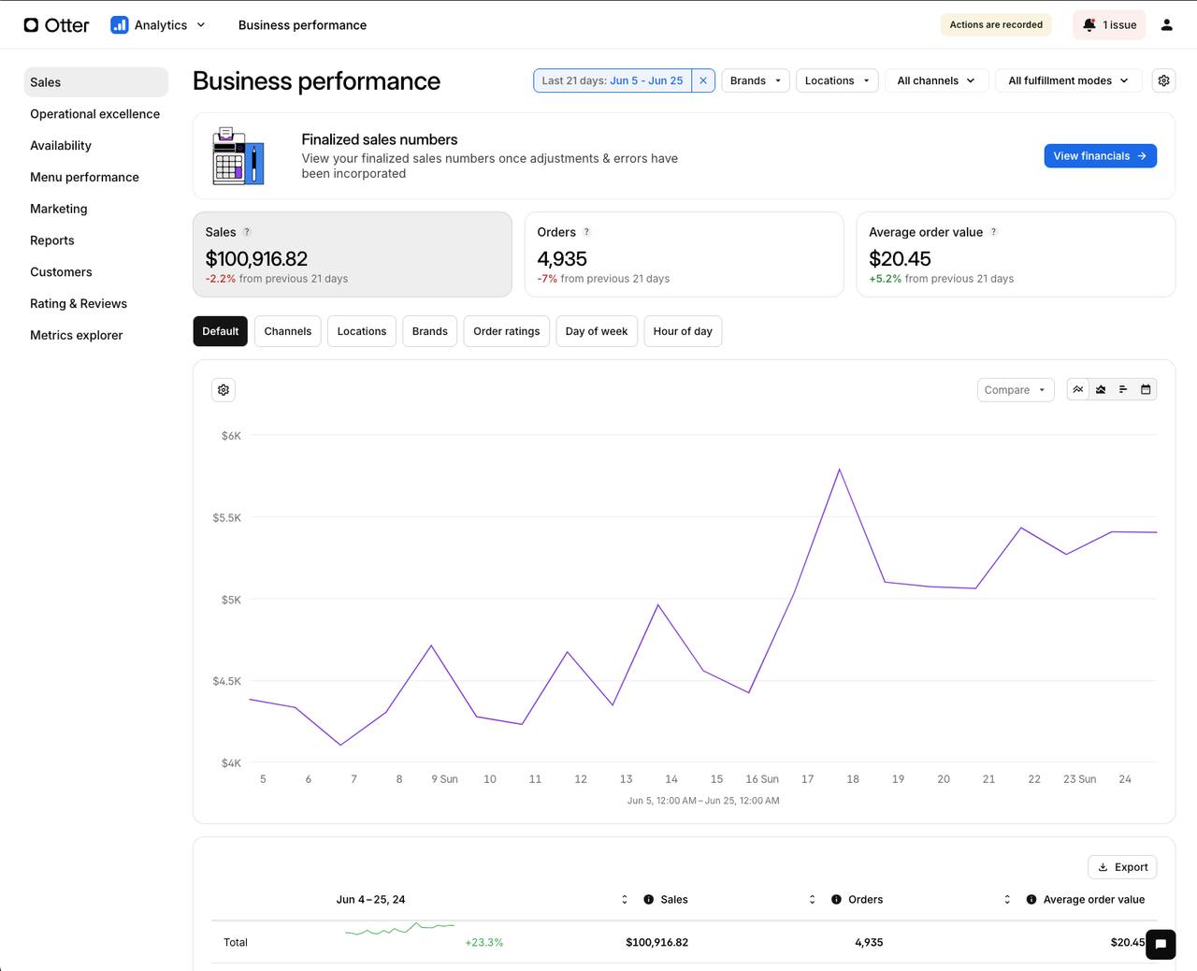
Task: Select the bar chart view icon
Action: point(1122,389)
